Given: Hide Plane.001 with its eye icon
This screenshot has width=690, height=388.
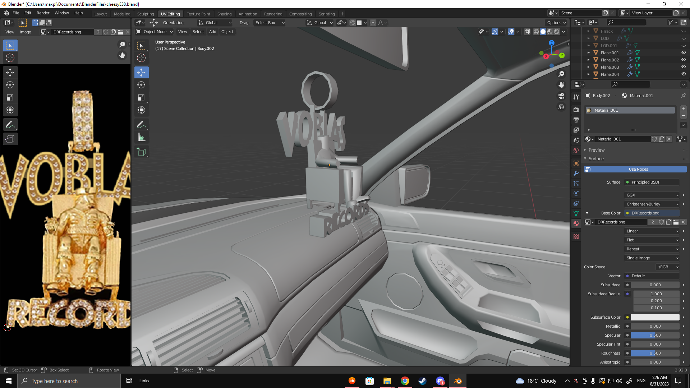Looking at the screenshot, I should pyautogui.click(x=684, y=52).
